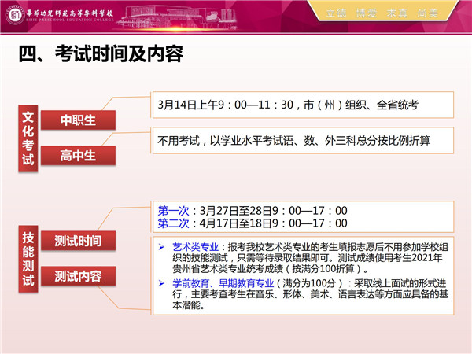Click the 高中生 red box
Viewport: 472px width, 354px height.
point(78,155)
